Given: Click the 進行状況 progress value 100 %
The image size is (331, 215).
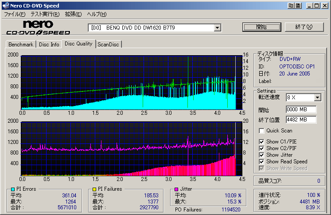Looking at the screenshot, I should [313, 195].
